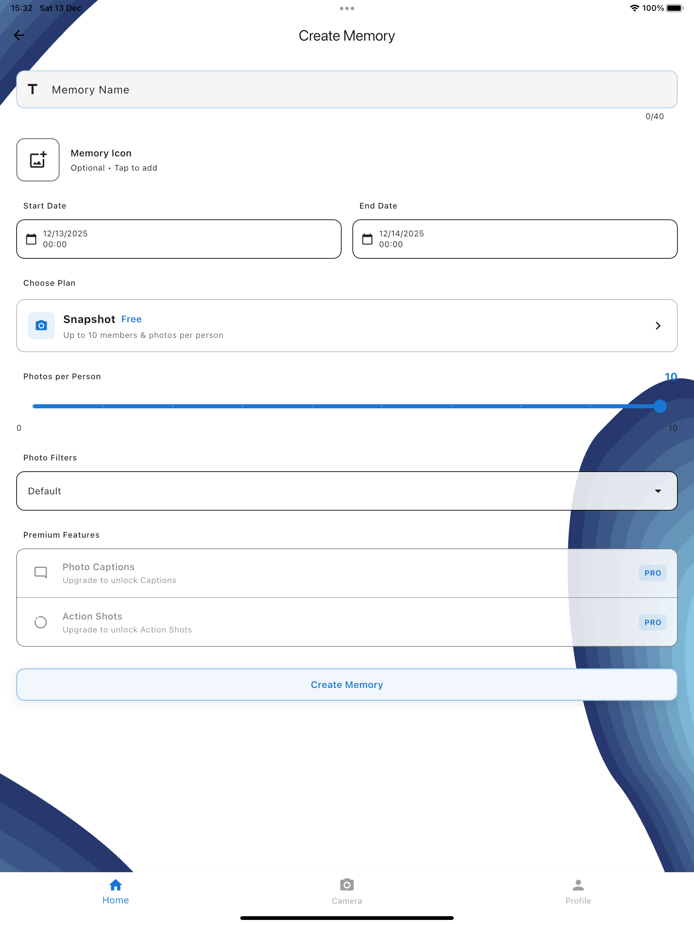Select the Photo Captions premium row
Viewport: 694px width, 925px height.
[347, 573]
